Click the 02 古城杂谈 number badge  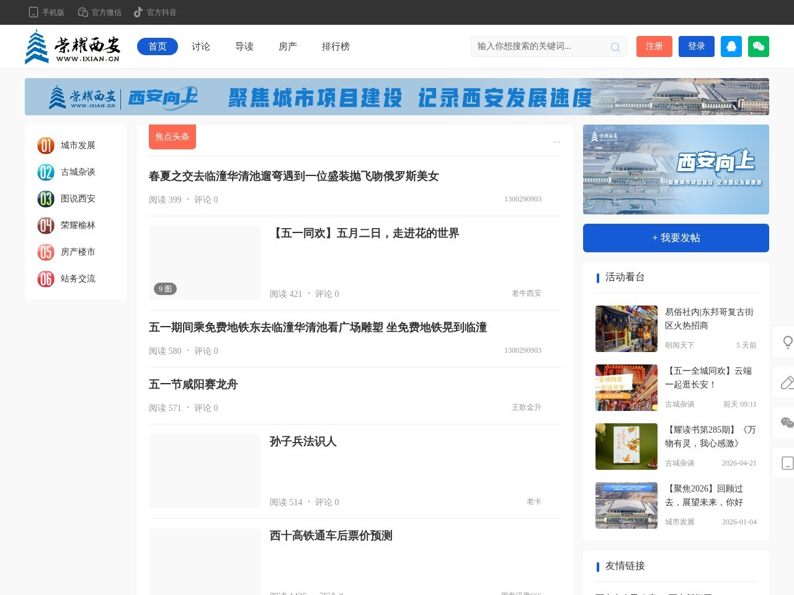(x=46, y=172)
